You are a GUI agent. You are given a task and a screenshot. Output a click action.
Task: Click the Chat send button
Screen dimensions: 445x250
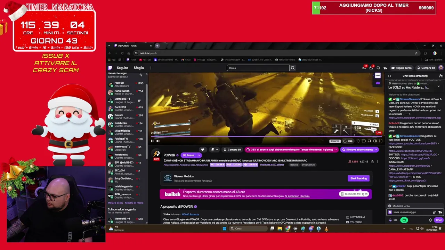pos(438,220)
